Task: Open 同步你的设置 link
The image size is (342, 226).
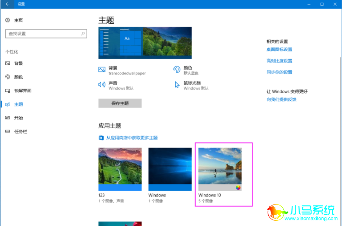Action: [279, 72]
